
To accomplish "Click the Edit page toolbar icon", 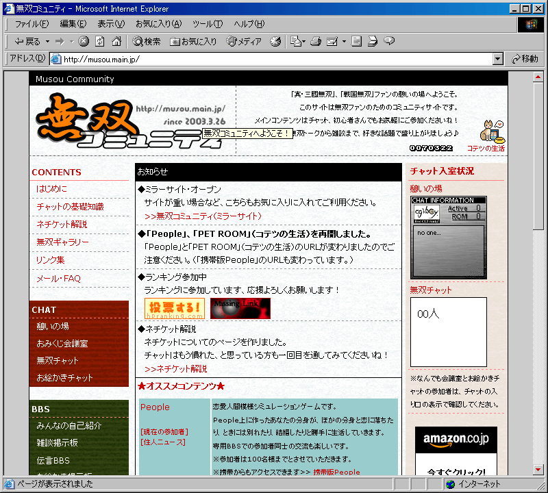I will tap(332, 41).
